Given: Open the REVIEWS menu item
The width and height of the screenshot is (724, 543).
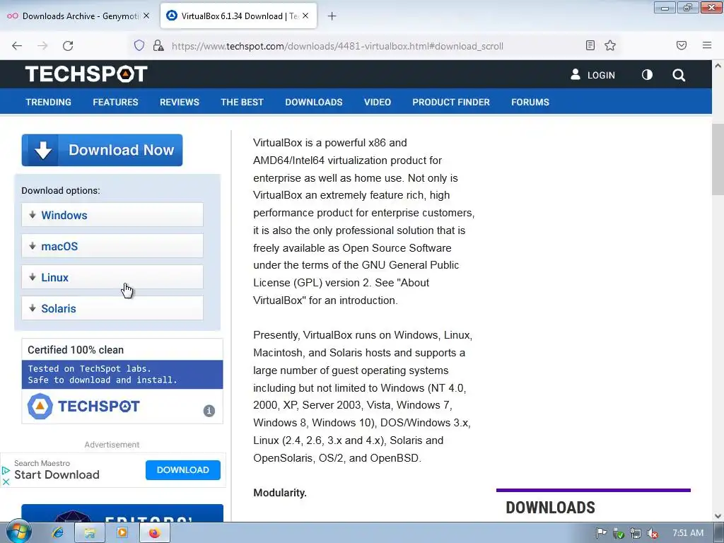Looking at the screenshot, I should click(180, 102).
